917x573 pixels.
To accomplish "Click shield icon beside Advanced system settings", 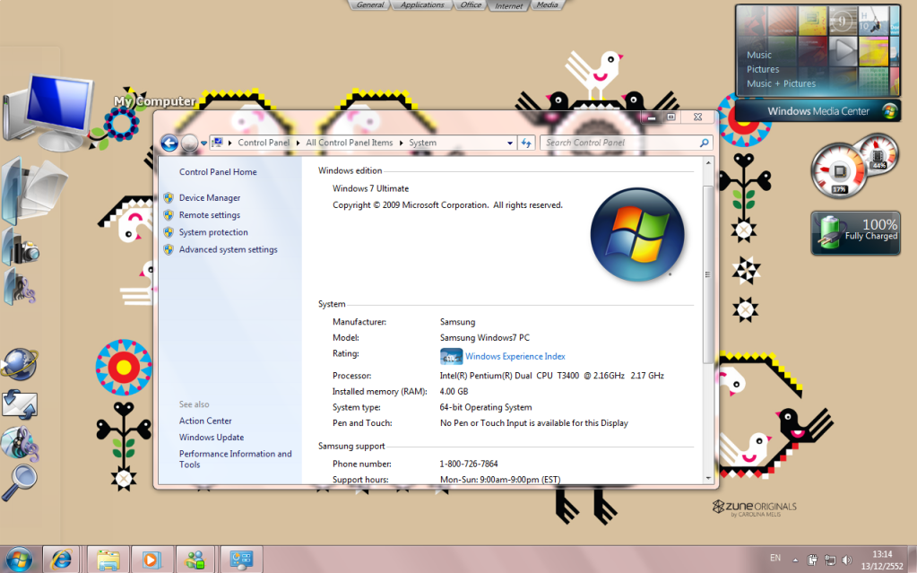I will point(169,249).
